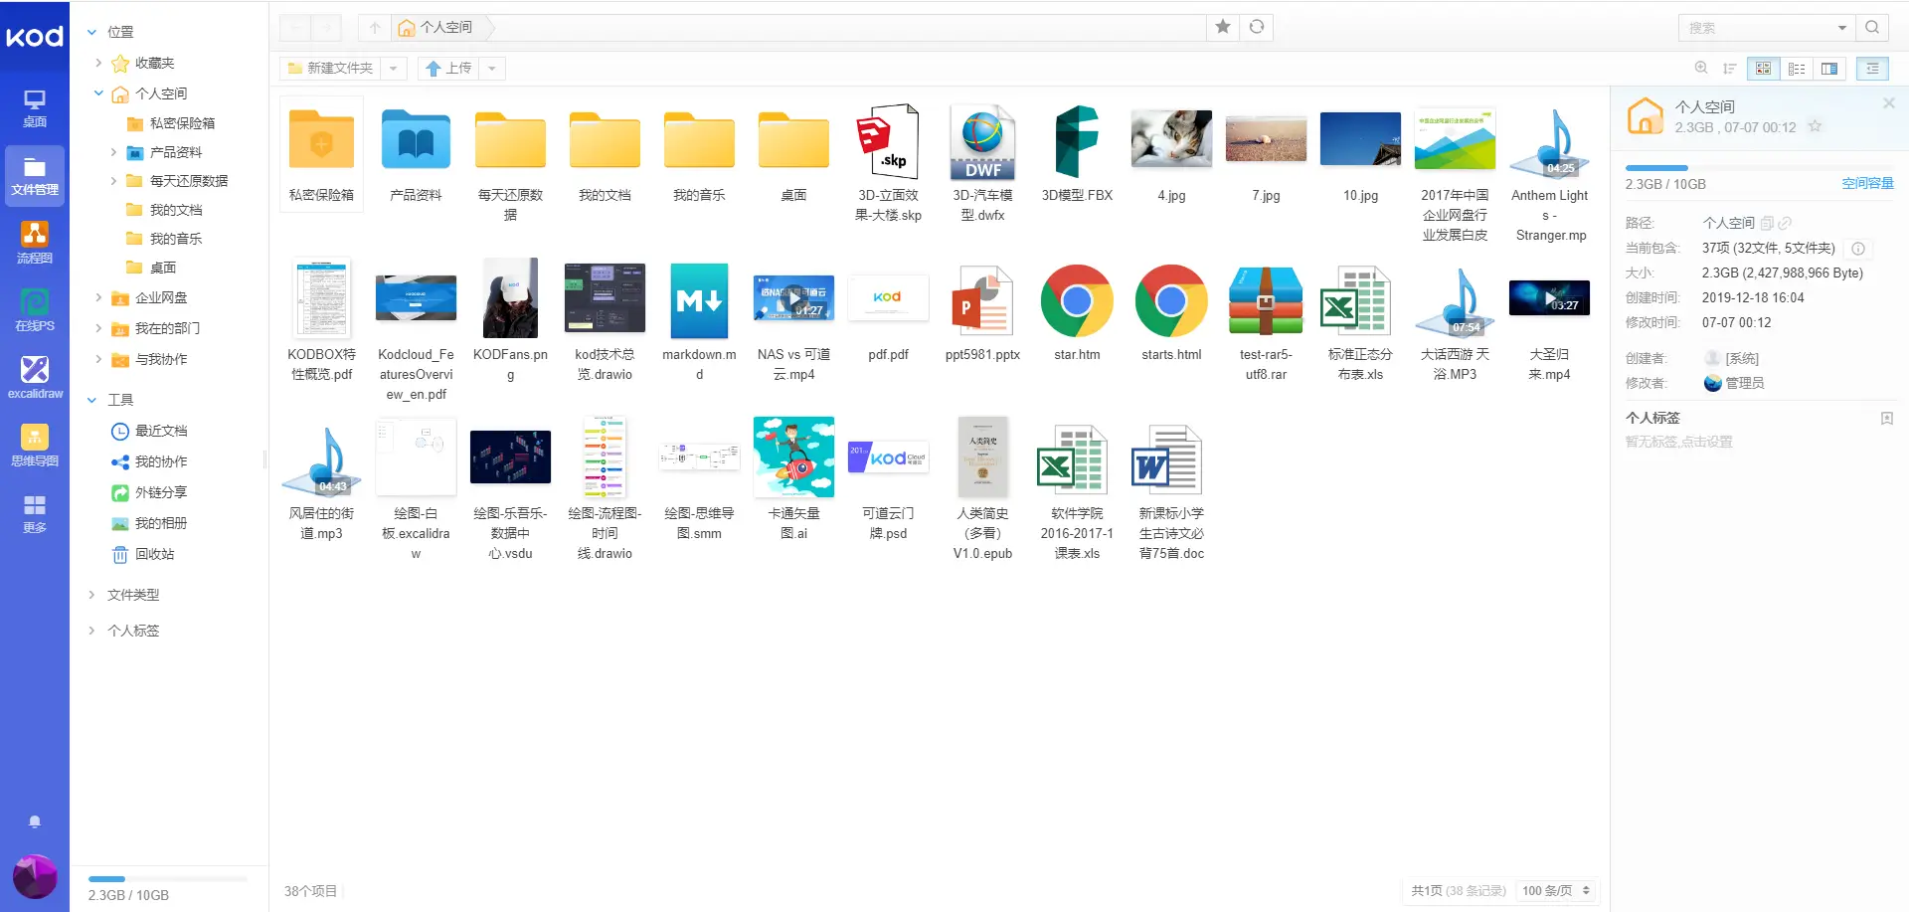
Task: Click the 空间容量 link
Action: coord(1867,184)
